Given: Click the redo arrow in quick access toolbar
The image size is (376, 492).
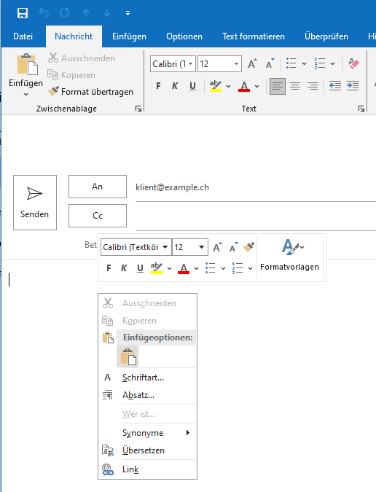Looking at the screenshot, I should (x=65, y=13).
